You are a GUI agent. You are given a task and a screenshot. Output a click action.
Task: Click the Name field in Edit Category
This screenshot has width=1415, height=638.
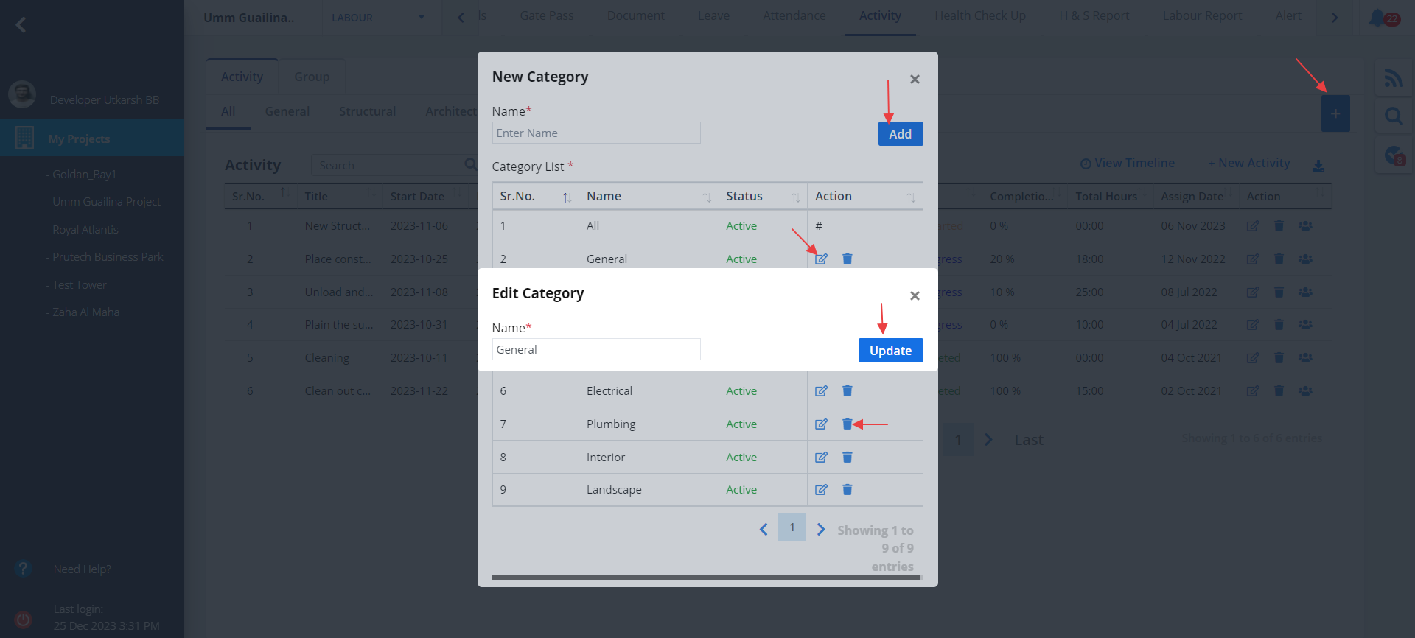tap(595, 350)
